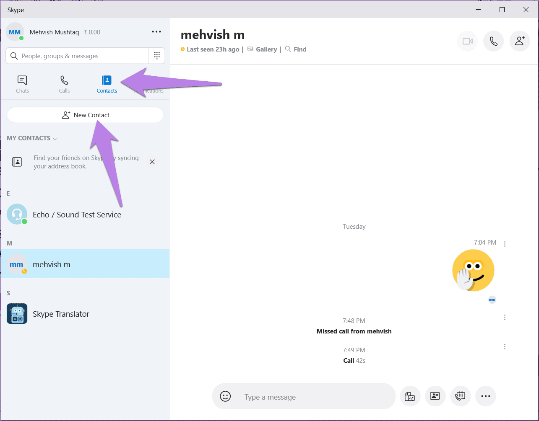
Task: Open options for the missed call entry
Action: [505, 318]
